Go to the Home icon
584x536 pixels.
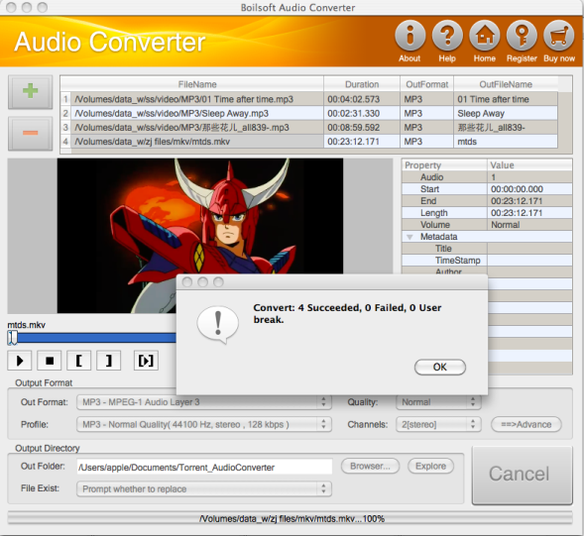point(485,36)
